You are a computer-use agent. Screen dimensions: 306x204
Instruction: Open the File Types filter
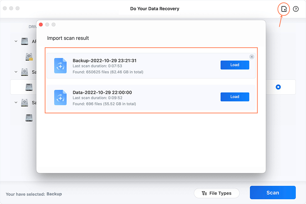(217, 193)
